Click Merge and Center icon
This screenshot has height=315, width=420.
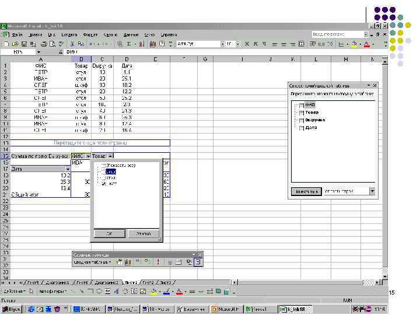coord(302,44)
